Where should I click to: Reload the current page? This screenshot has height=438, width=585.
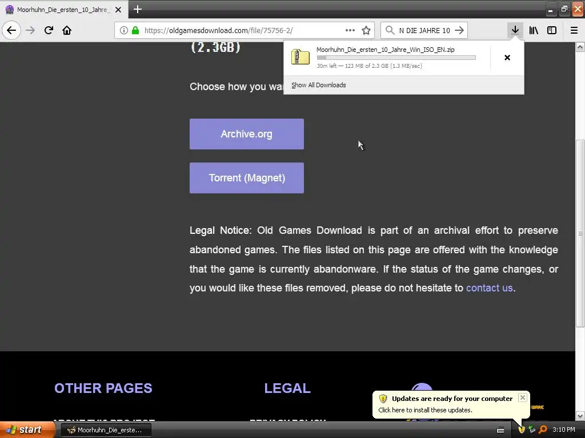click(x=49, y=30)
